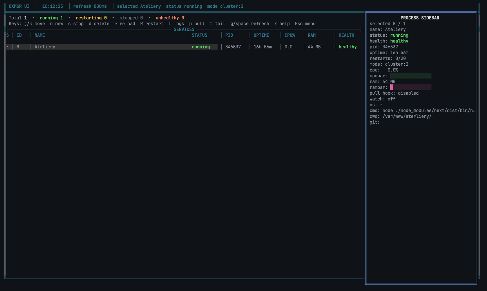Pull updates using p pull

(x=196, y=23)
